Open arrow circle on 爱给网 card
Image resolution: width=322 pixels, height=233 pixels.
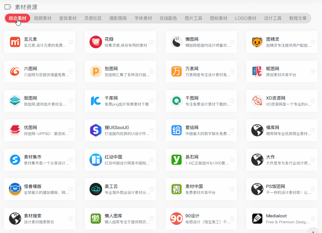pos(232,130)
